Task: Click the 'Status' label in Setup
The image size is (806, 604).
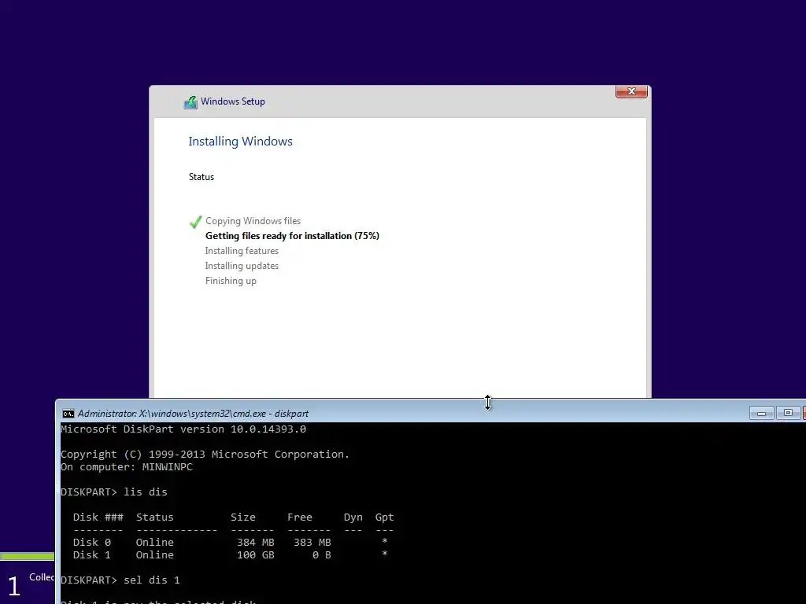Action: click(x=201, y=177)
